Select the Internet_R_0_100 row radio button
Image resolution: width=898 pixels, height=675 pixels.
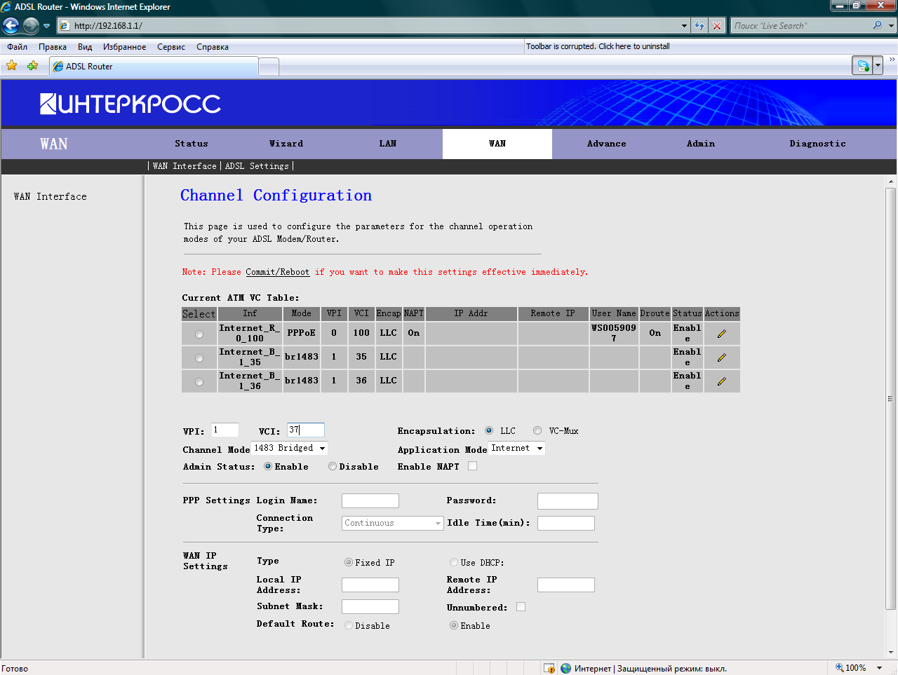pos(199,334)
